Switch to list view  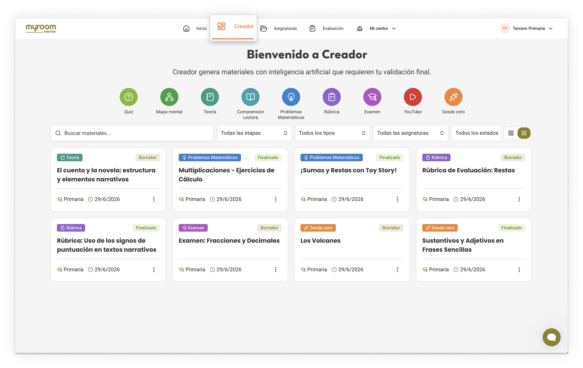(511, 133)
